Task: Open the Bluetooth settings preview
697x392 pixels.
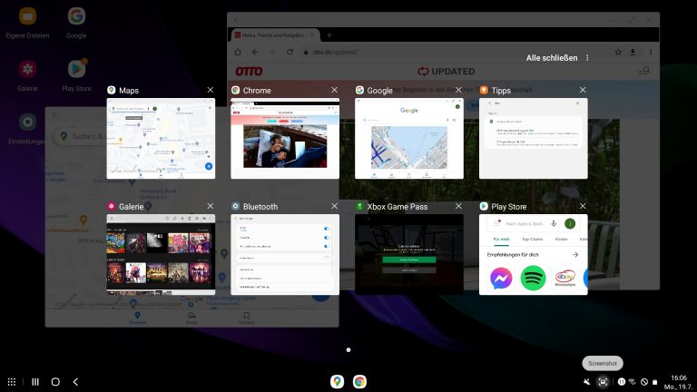Action: click(285, 254)
